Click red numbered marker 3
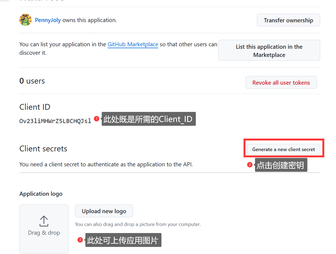Viewport: 336px width, 254px height. (80, 240)
